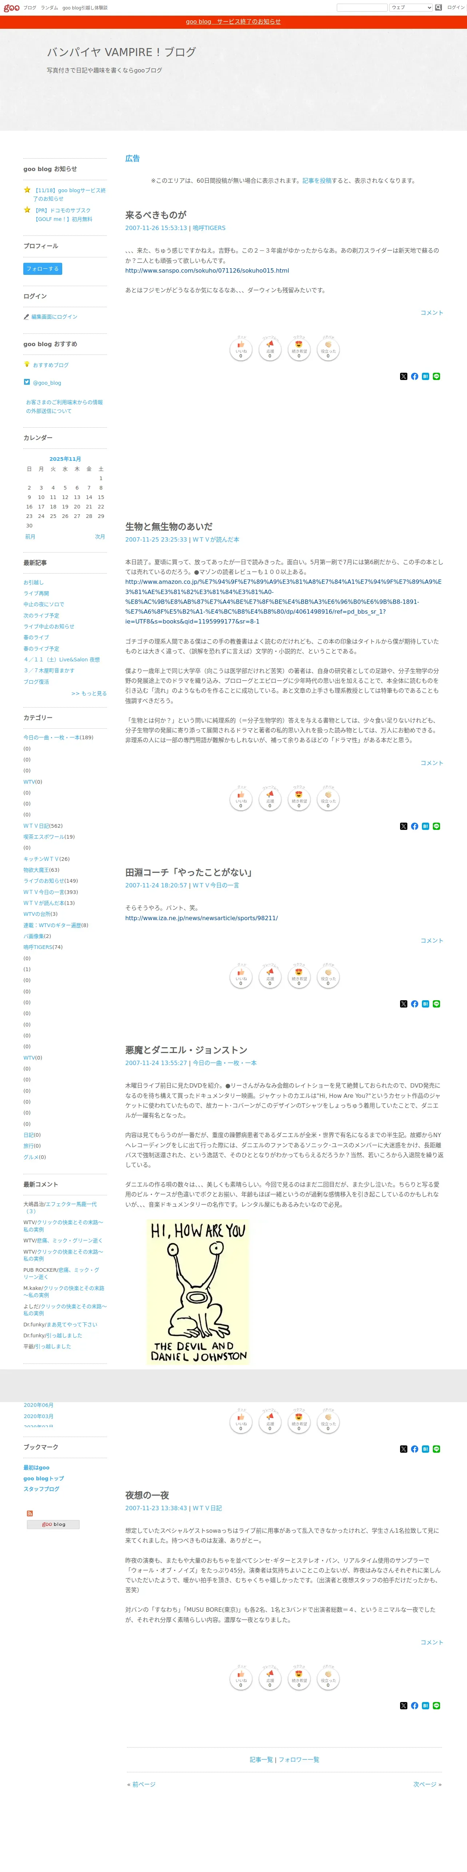The width and height of the screenshot is (467, 1872).
Task: Open recent article ライブ再開
Action: [36, 594]
